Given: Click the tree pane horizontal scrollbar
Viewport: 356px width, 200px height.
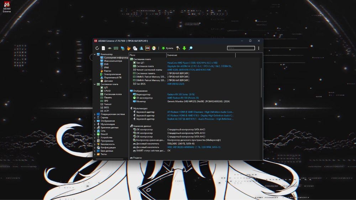Looking at the screenshot, I should point(110,159).
